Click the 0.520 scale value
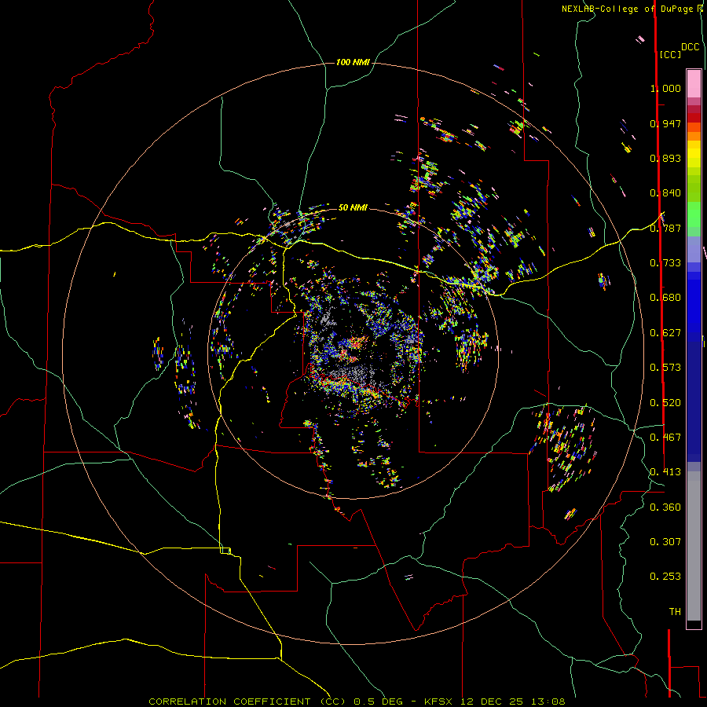Screen dimensions: 707x707 [x=665, y=403]
